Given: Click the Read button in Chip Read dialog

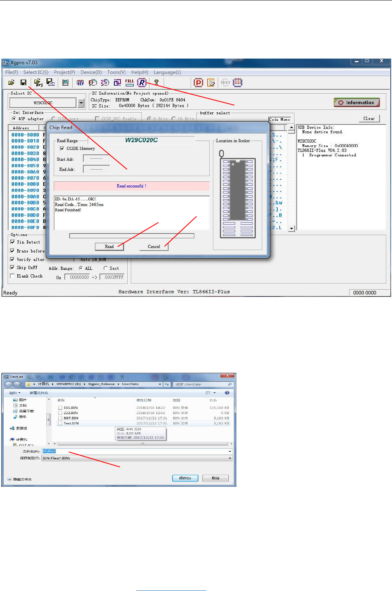Looking at the screenshot, I should click(x=109, y=246).
